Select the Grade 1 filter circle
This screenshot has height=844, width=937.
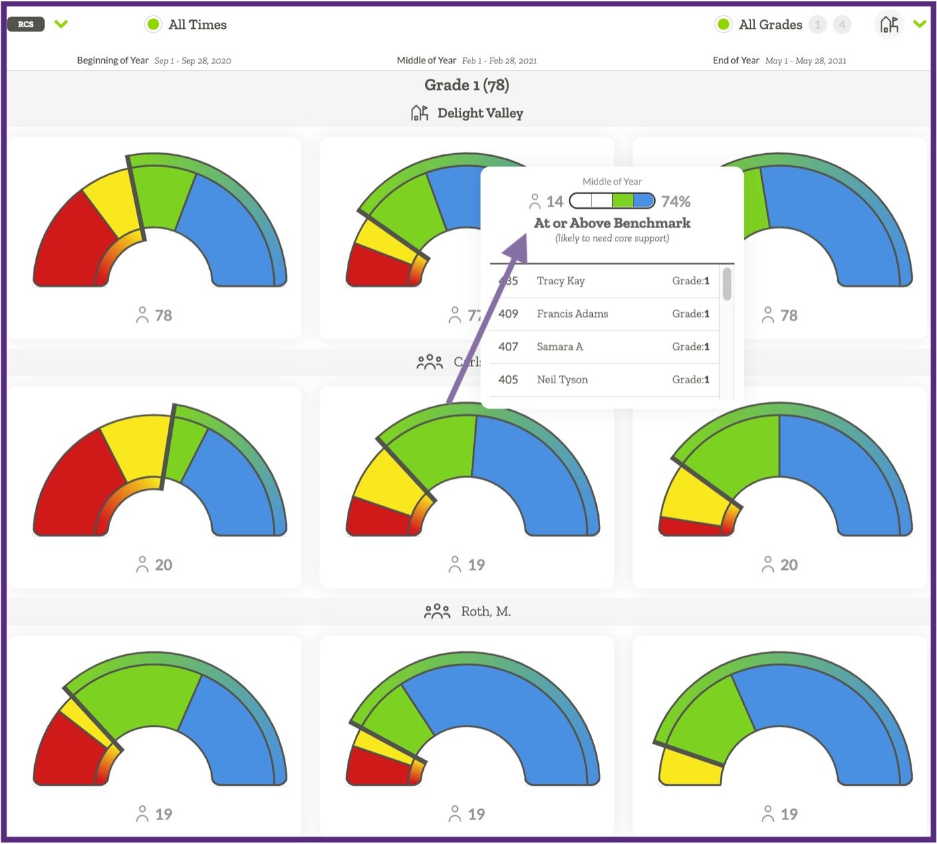(x=818, y=25)
